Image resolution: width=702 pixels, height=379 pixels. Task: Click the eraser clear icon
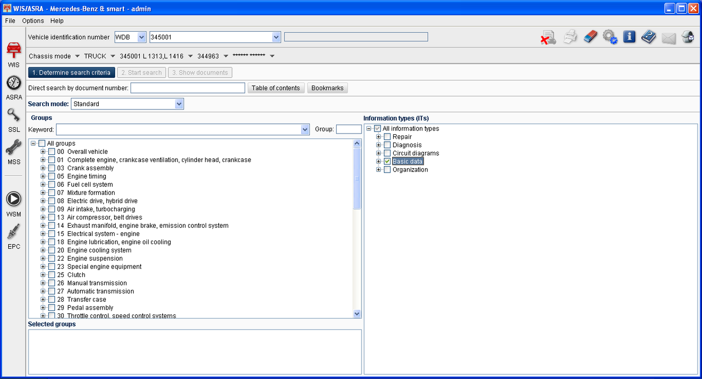point(590,37)
